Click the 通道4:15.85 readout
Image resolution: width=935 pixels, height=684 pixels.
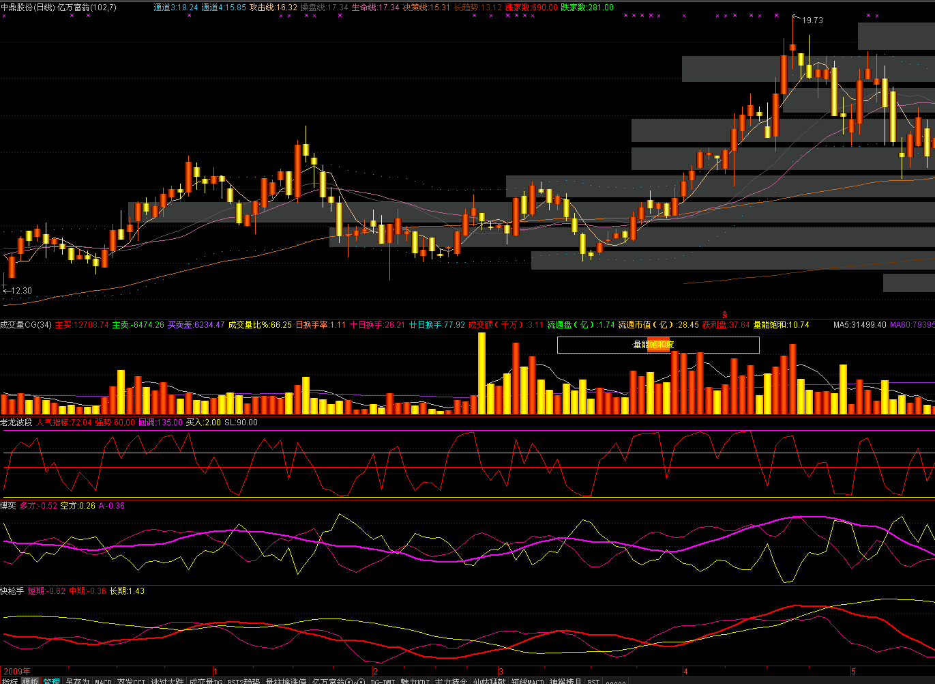coord(224,8)
